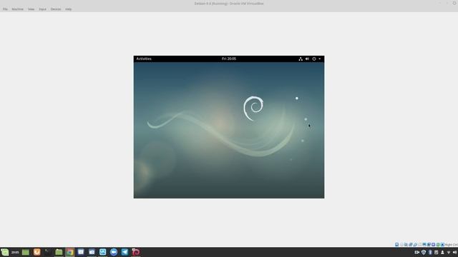458x257 pixels.
Task: Open the Linux Mint start menu
Action: pyautogui.click(x=5, y=252)
